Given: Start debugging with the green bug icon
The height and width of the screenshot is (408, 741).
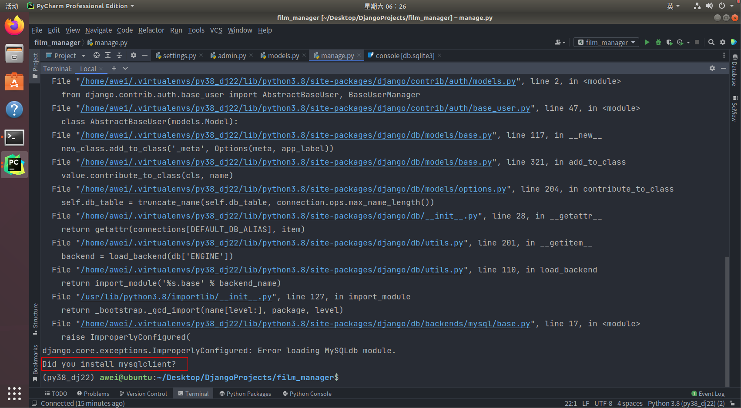Looking at the screenshot, I should (x=658, y=42).
